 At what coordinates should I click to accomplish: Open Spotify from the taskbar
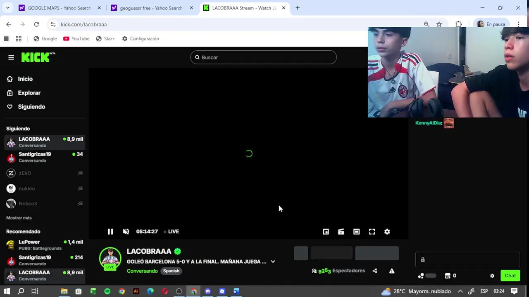pos(107,291)
